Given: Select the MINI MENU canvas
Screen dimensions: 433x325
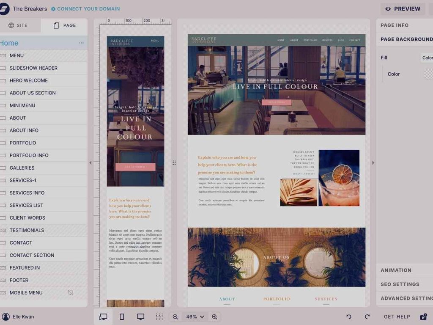Looking at the screenshot, I should click(x=44, y=105).
